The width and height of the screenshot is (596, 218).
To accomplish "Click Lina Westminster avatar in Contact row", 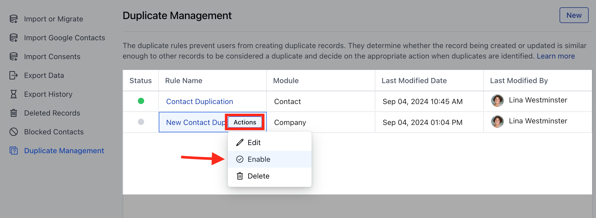I will coord(497,101).
